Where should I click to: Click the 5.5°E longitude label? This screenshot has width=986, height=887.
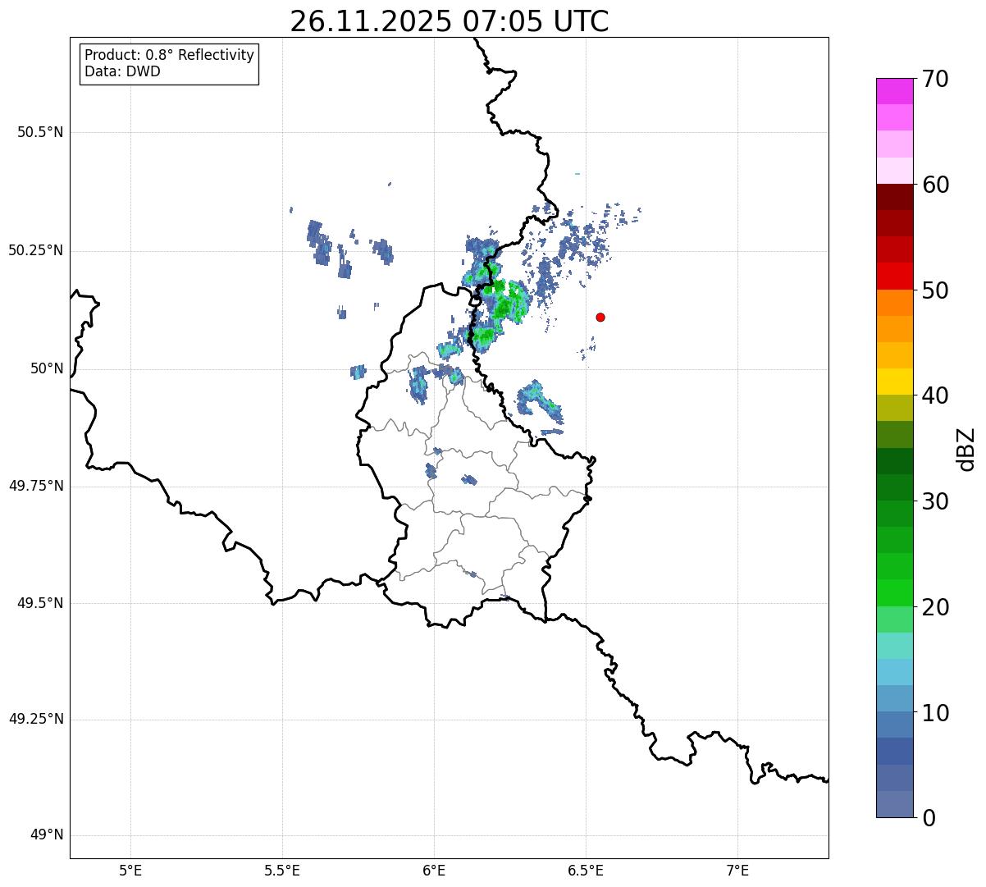pos(282,870)
